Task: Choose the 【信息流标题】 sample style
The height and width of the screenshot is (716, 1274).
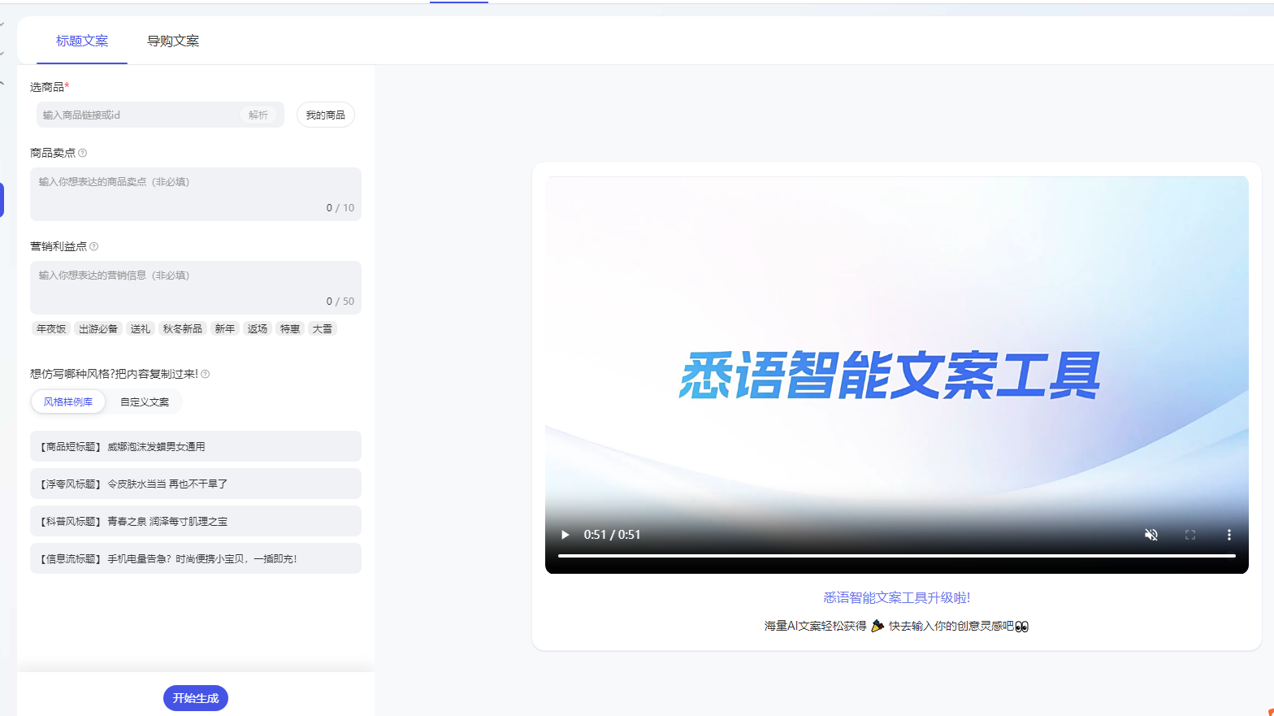Action: (195, 558)
